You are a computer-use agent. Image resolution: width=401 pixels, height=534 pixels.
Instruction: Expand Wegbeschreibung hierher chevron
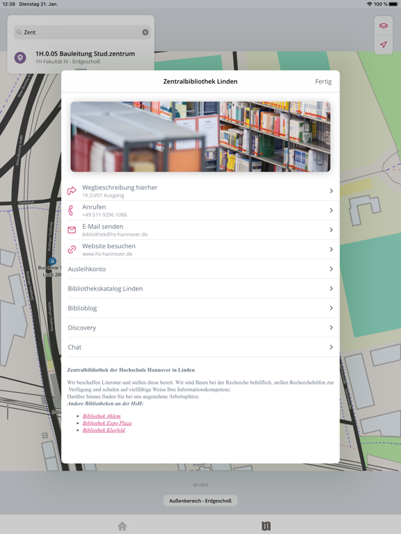(331, 191)
